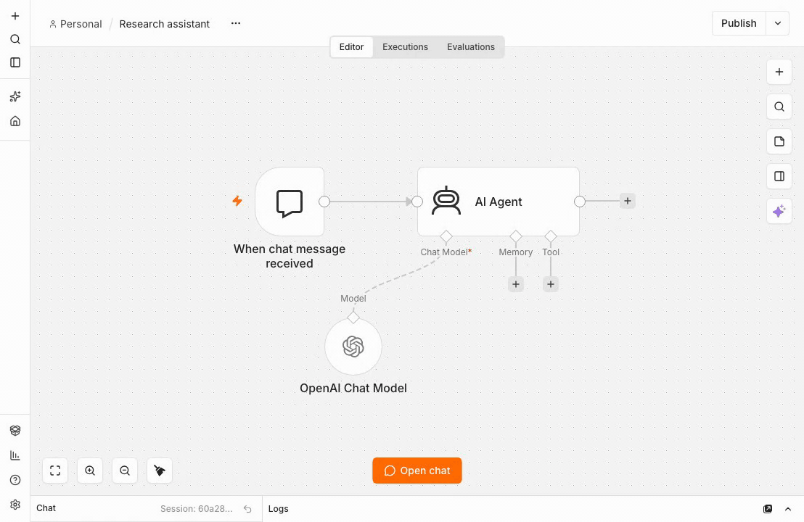Switch to the Editor tab
This screenshot has width=804, height=522.
click(351, 47)
